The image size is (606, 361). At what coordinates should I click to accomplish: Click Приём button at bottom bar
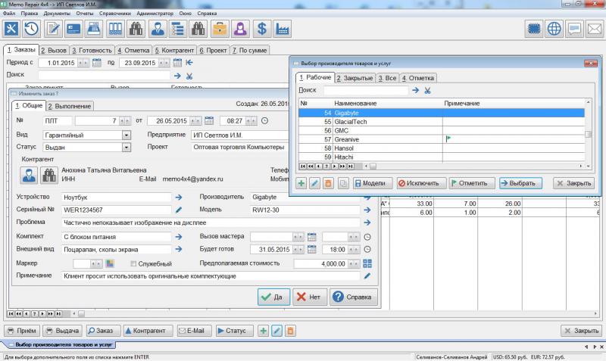(x=22, y=331)
